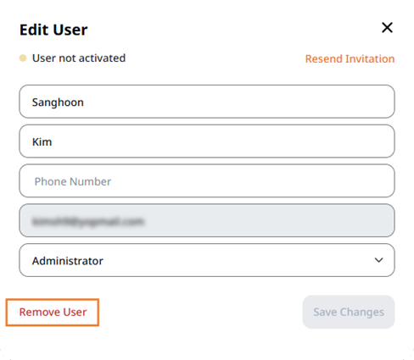Viewport: 414px width, 360px height.
Task: Click the Phone Number placeholder text
Action: click(73, 181)
